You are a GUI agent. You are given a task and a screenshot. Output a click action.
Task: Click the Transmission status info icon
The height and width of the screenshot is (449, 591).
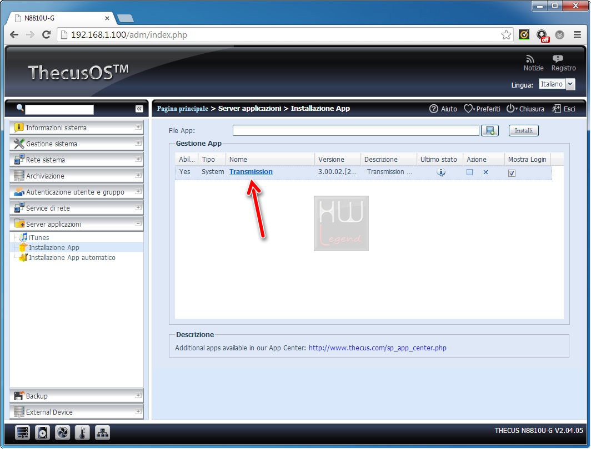point(441,172)
